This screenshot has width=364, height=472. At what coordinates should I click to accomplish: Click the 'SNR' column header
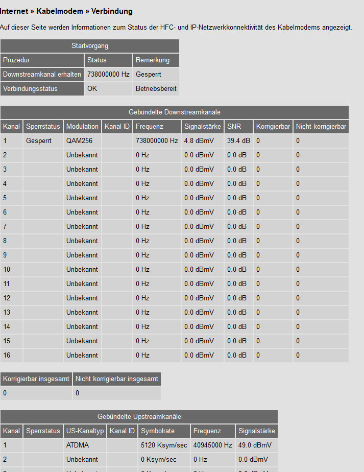pyautogui.click(x=234, y=127)
